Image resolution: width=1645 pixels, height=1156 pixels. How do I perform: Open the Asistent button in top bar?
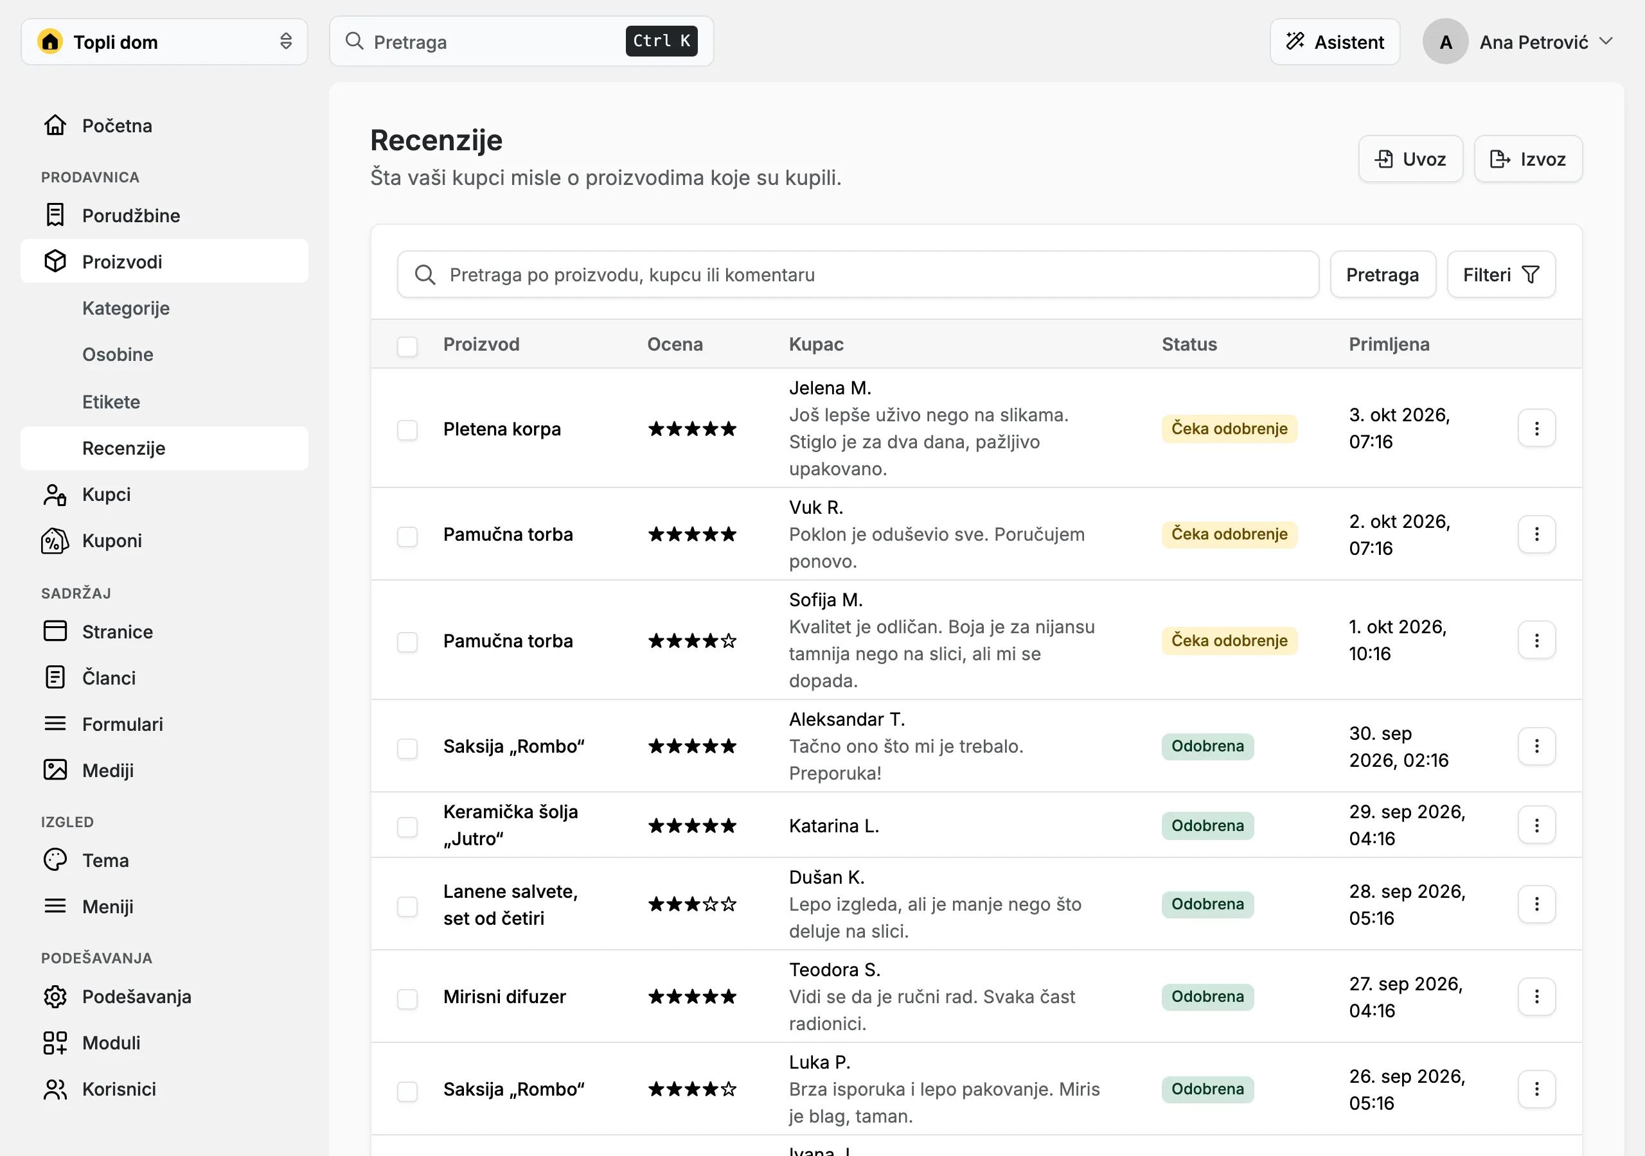[x=1335, y=42]
